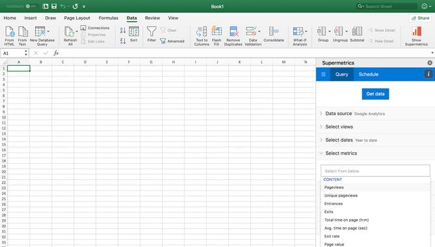Open the Home ribbon tab
Screen dimensions: 435x247
(10, 18)
